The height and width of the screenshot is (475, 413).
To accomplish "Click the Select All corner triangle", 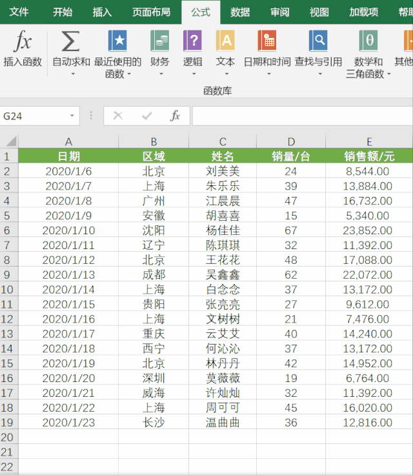I will (11, 141).
